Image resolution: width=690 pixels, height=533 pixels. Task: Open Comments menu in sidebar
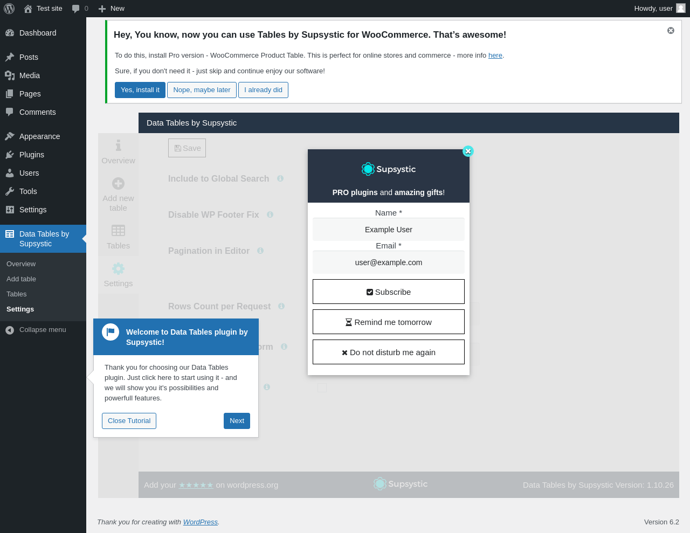(43, 112)
